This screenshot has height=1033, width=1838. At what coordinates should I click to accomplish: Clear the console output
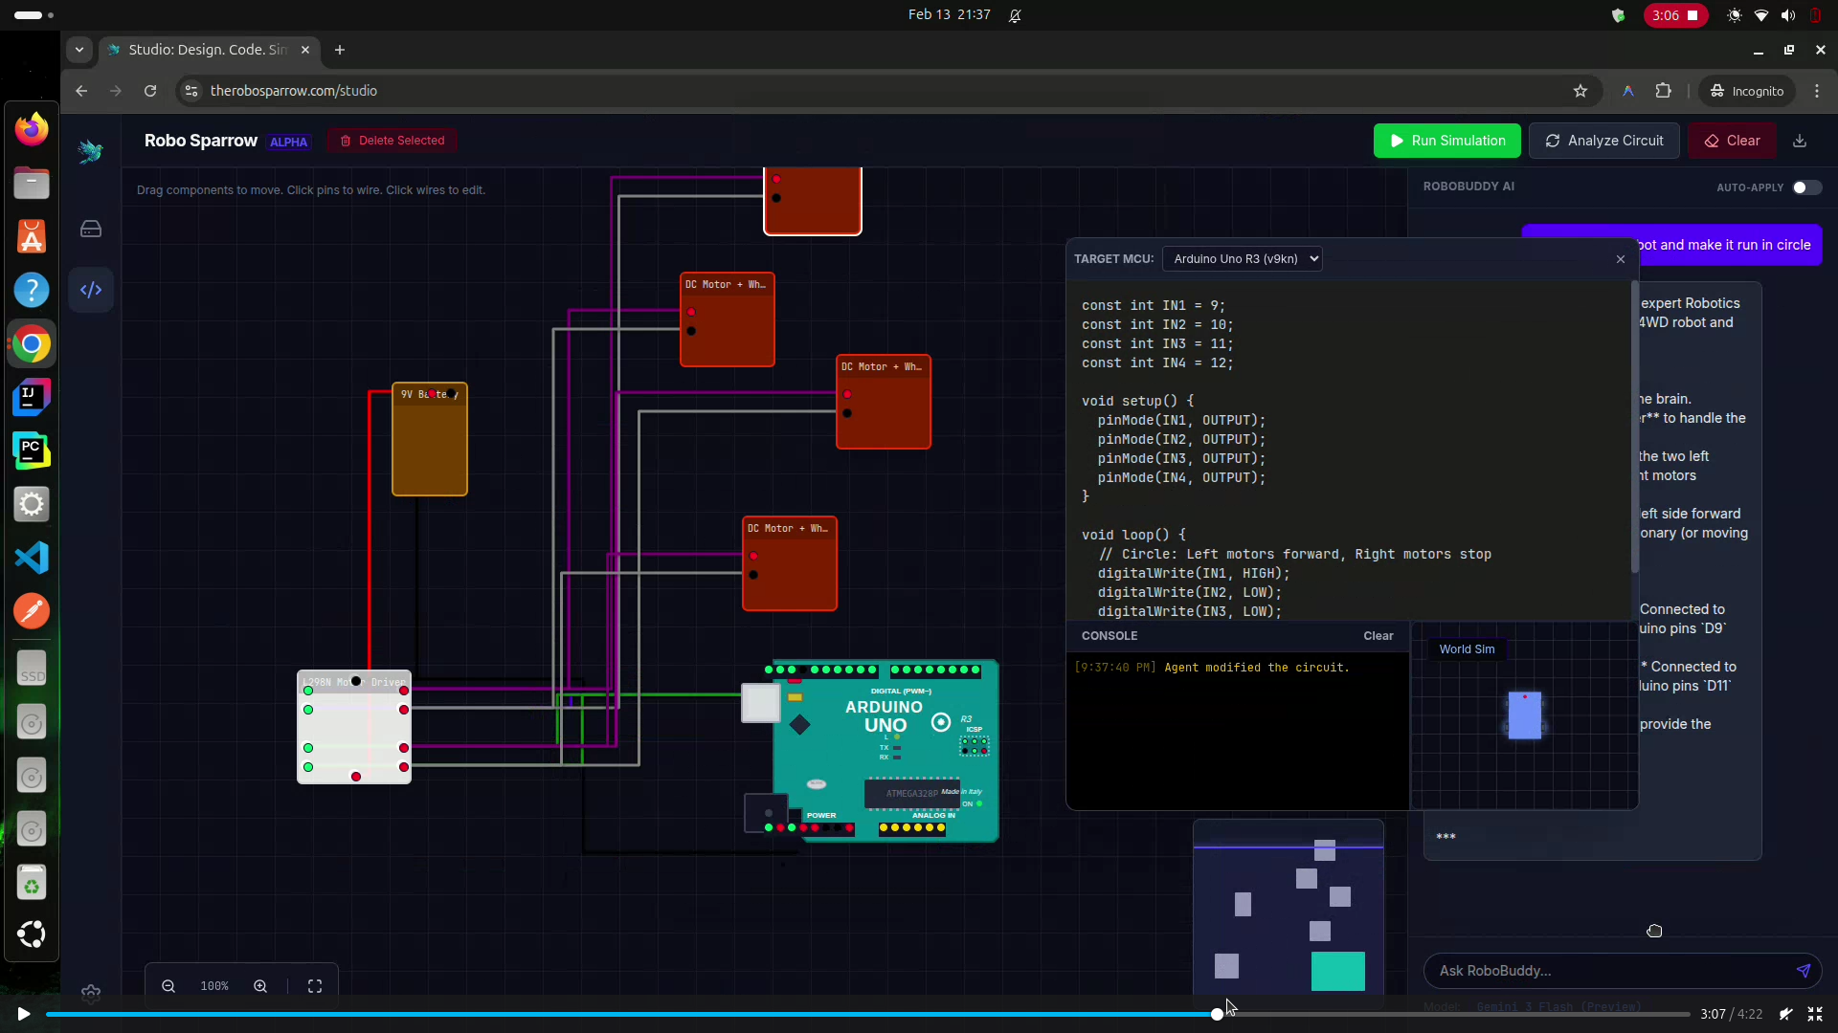pos(1378,636)
